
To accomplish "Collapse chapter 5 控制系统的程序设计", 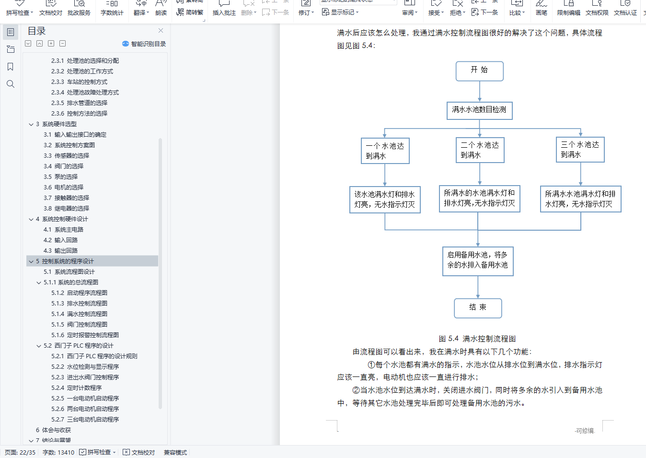I will point(32,261).
